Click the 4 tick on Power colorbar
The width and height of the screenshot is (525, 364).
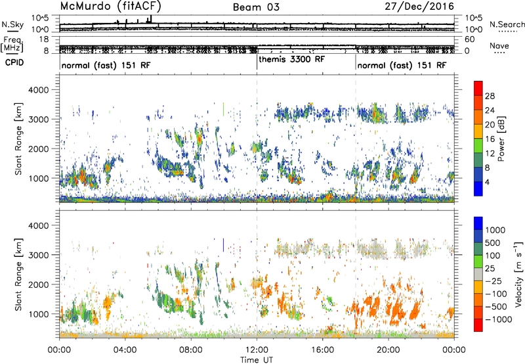tap(487, 182)
